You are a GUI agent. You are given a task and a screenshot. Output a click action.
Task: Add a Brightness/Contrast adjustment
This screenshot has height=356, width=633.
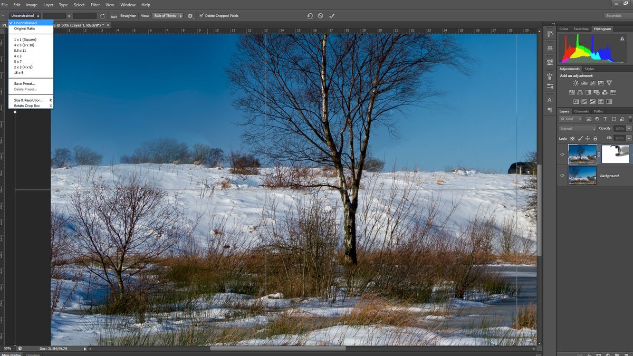pyautogui.click(x=576, y=83)
